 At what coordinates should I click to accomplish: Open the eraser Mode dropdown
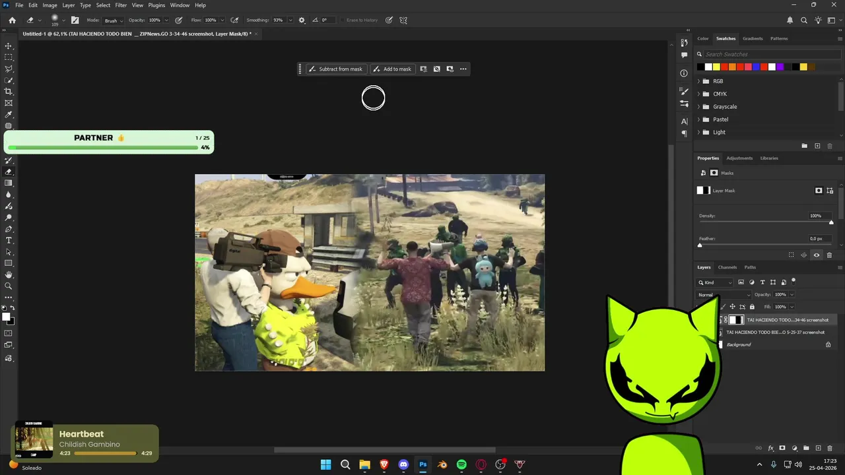click(x=113, y=20)
